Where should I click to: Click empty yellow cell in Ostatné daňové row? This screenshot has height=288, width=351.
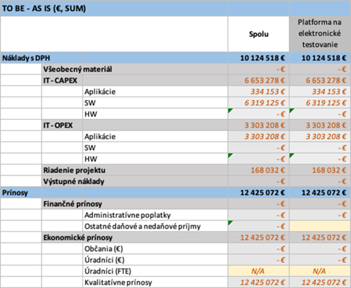click(319, 226)
